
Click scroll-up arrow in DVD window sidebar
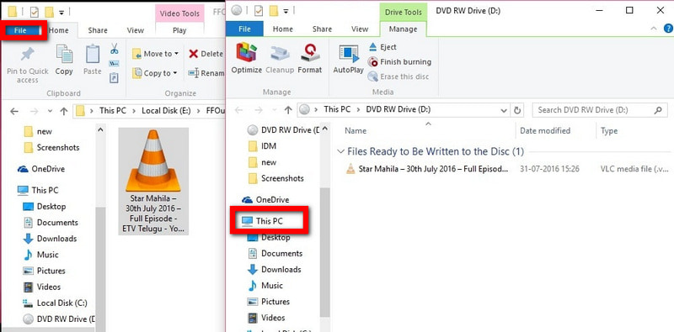click(325, 129)
